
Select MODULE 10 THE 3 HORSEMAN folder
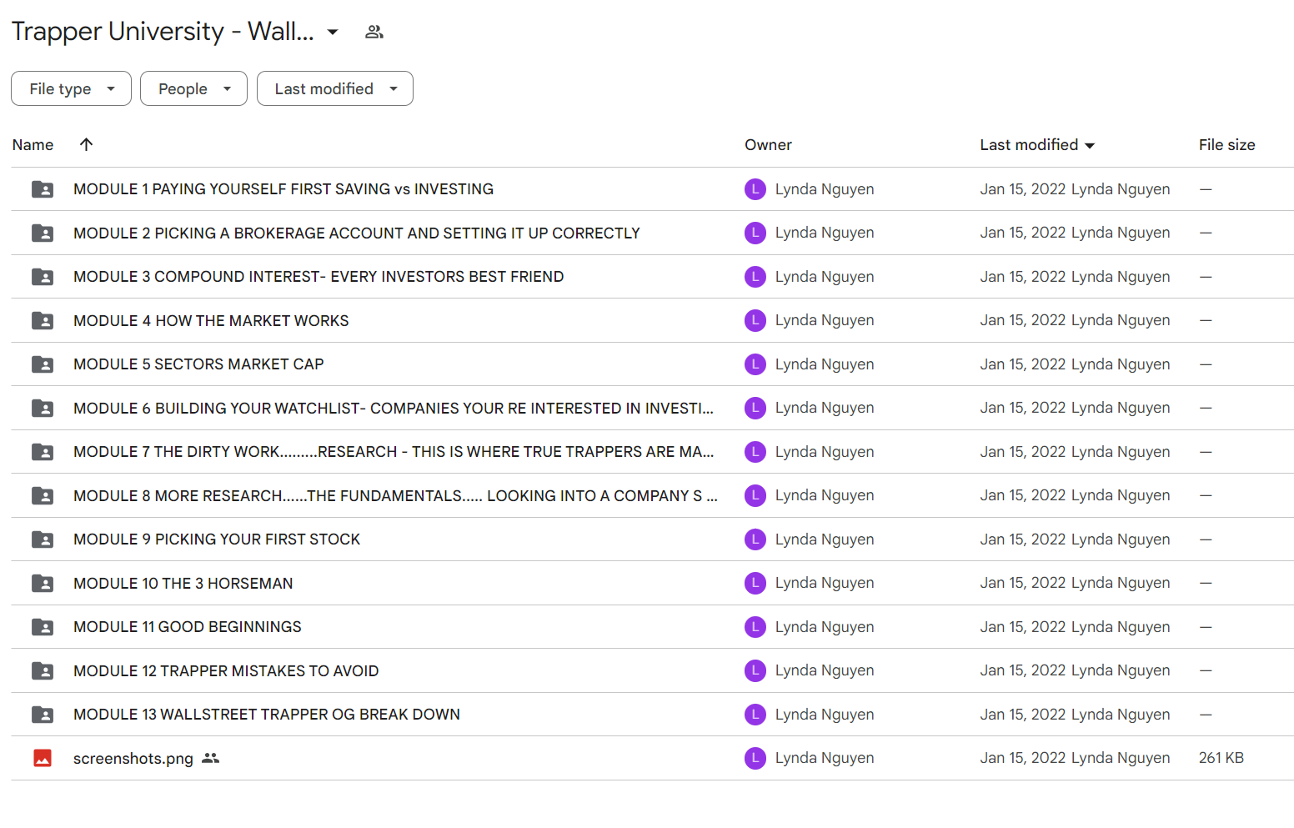point(183,584)
